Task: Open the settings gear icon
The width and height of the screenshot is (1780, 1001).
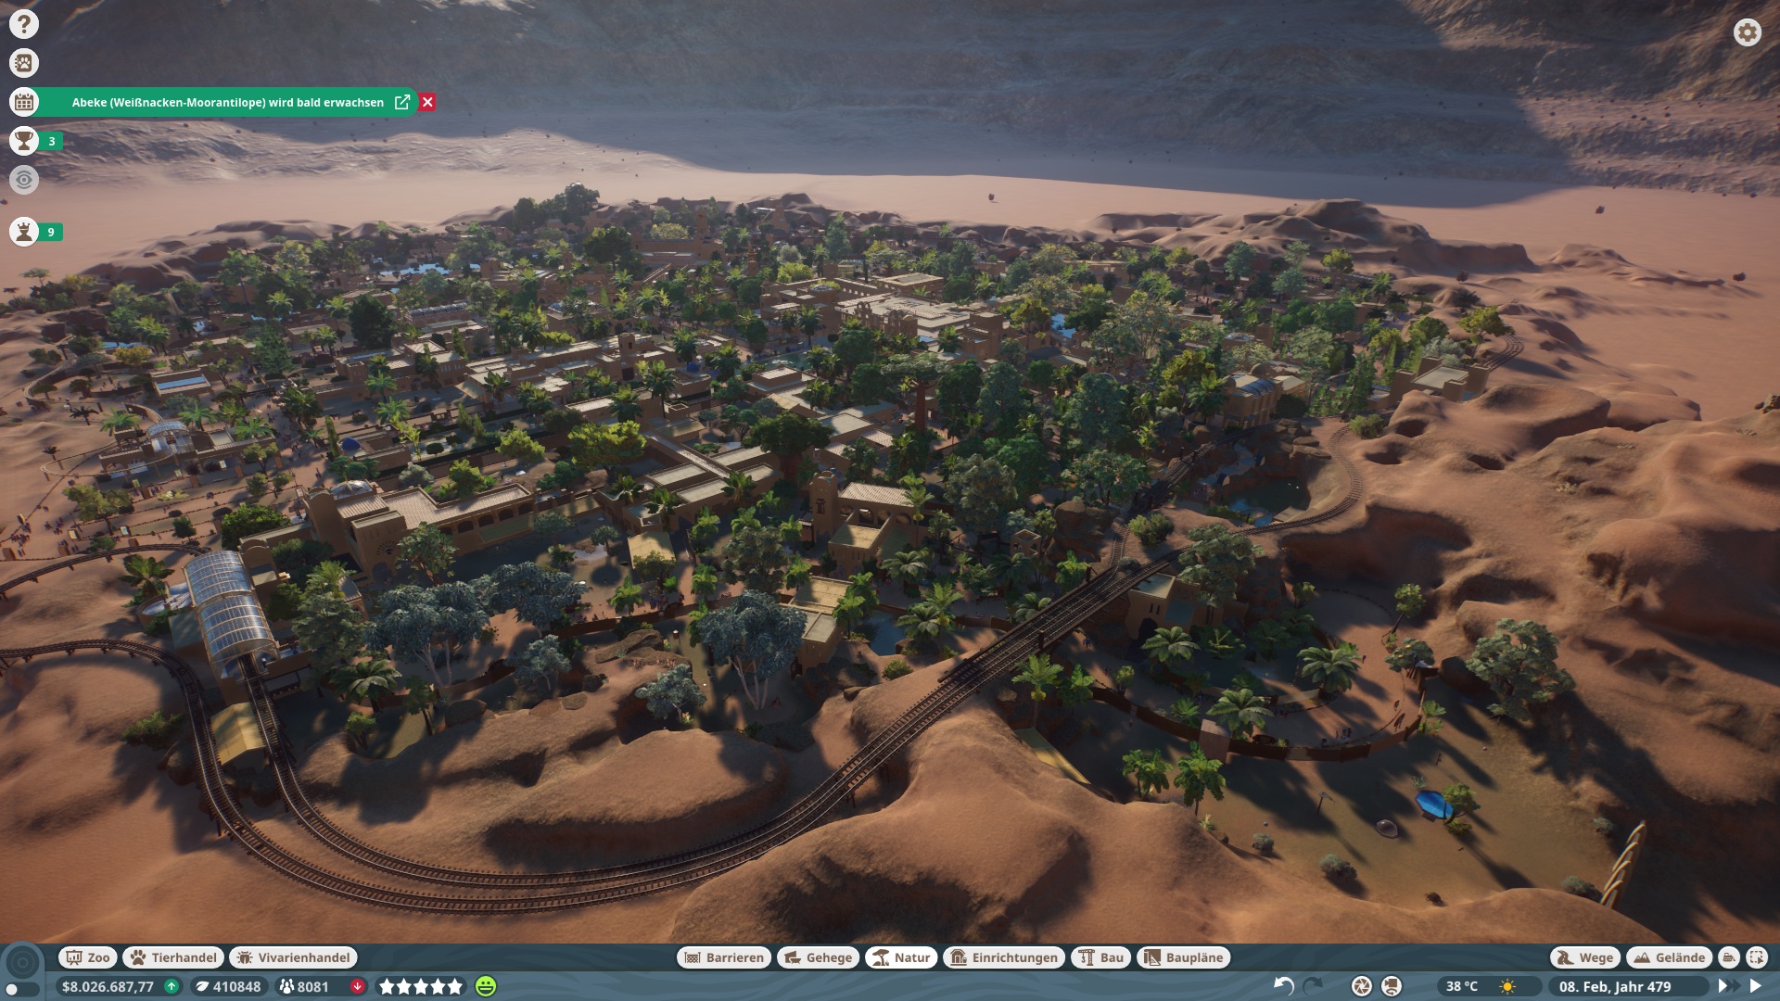Action: click(x=1747, y=32)
